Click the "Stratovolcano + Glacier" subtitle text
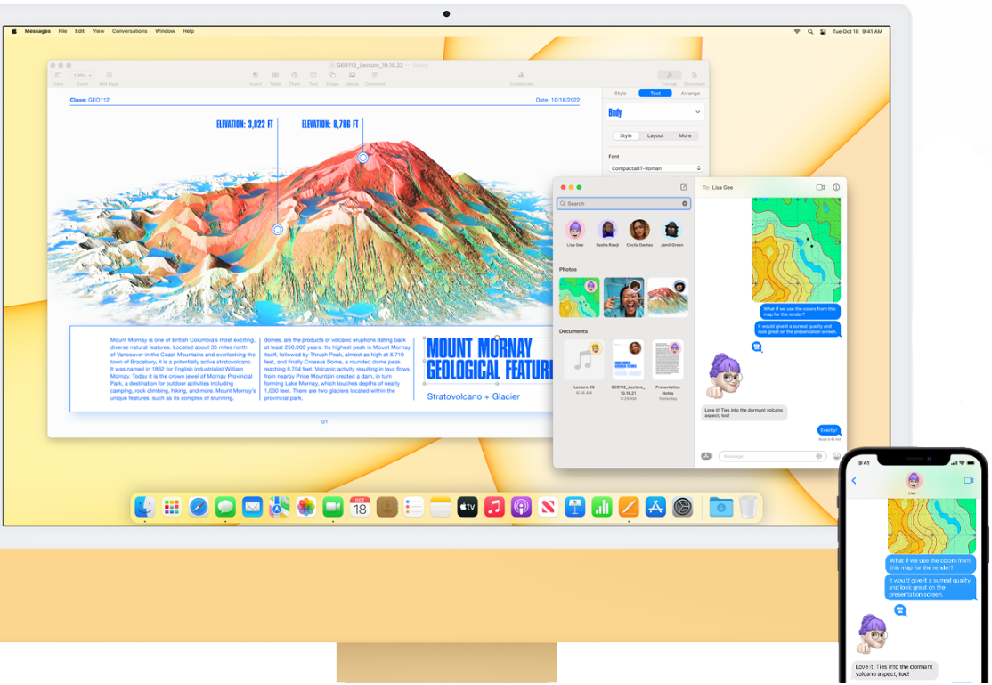The width and height of the screenshot is (992, 685). coord(473,396)
